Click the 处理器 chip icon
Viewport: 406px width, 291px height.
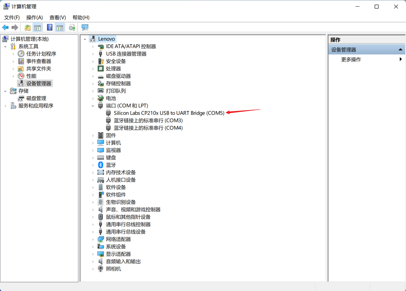point(101,69)
